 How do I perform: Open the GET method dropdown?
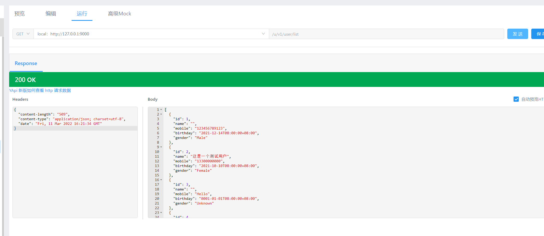click(x=23, y=34)
